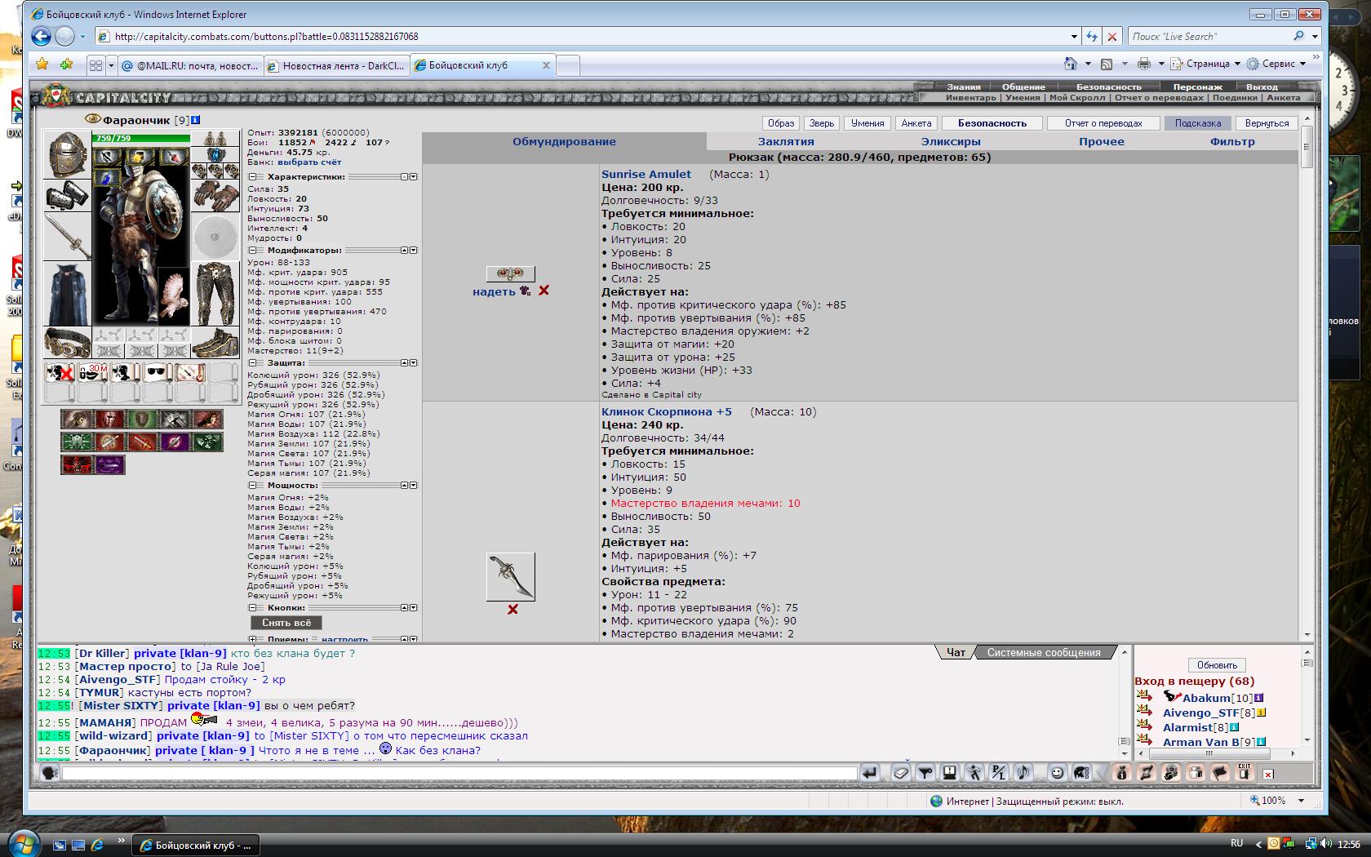Click the chat send arrow icon
This screenshot has height=857, width=1371.
point(869,773)
